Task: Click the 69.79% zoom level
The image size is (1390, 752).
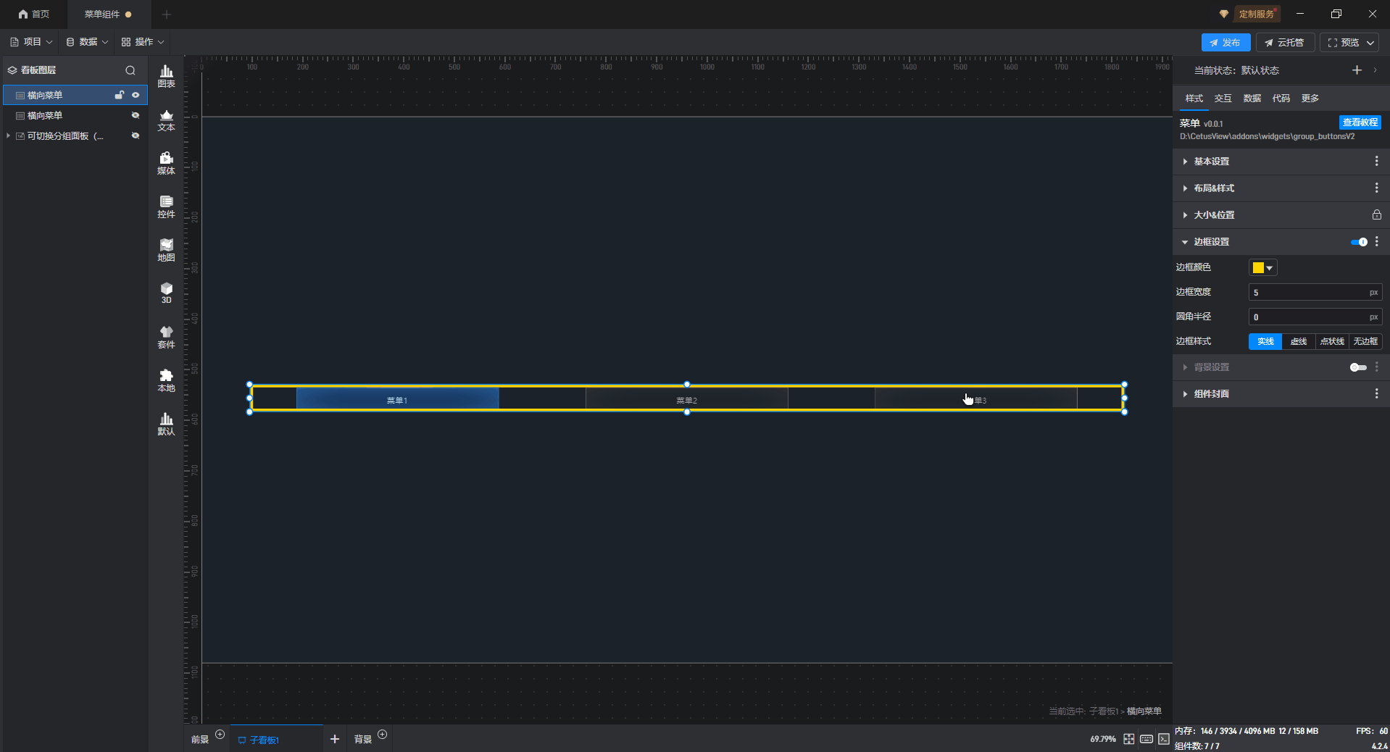Action: click(1102, 739)
